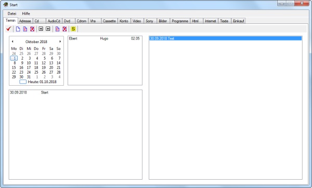The width and height of the screenshot is (312, 188).
Task: Click the app icon in the Start title bar
Action: click(x=6, y=5)
